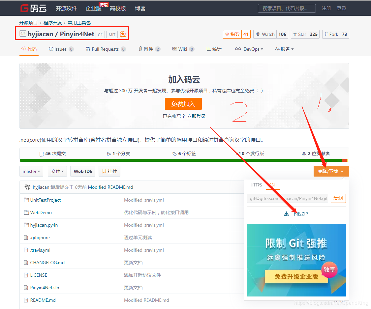Click the .gitignore file icon

26,238
